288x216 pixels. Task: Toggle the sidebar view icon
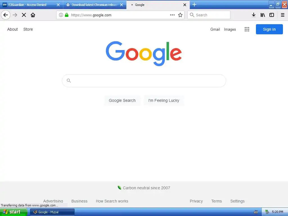(272, 15)
